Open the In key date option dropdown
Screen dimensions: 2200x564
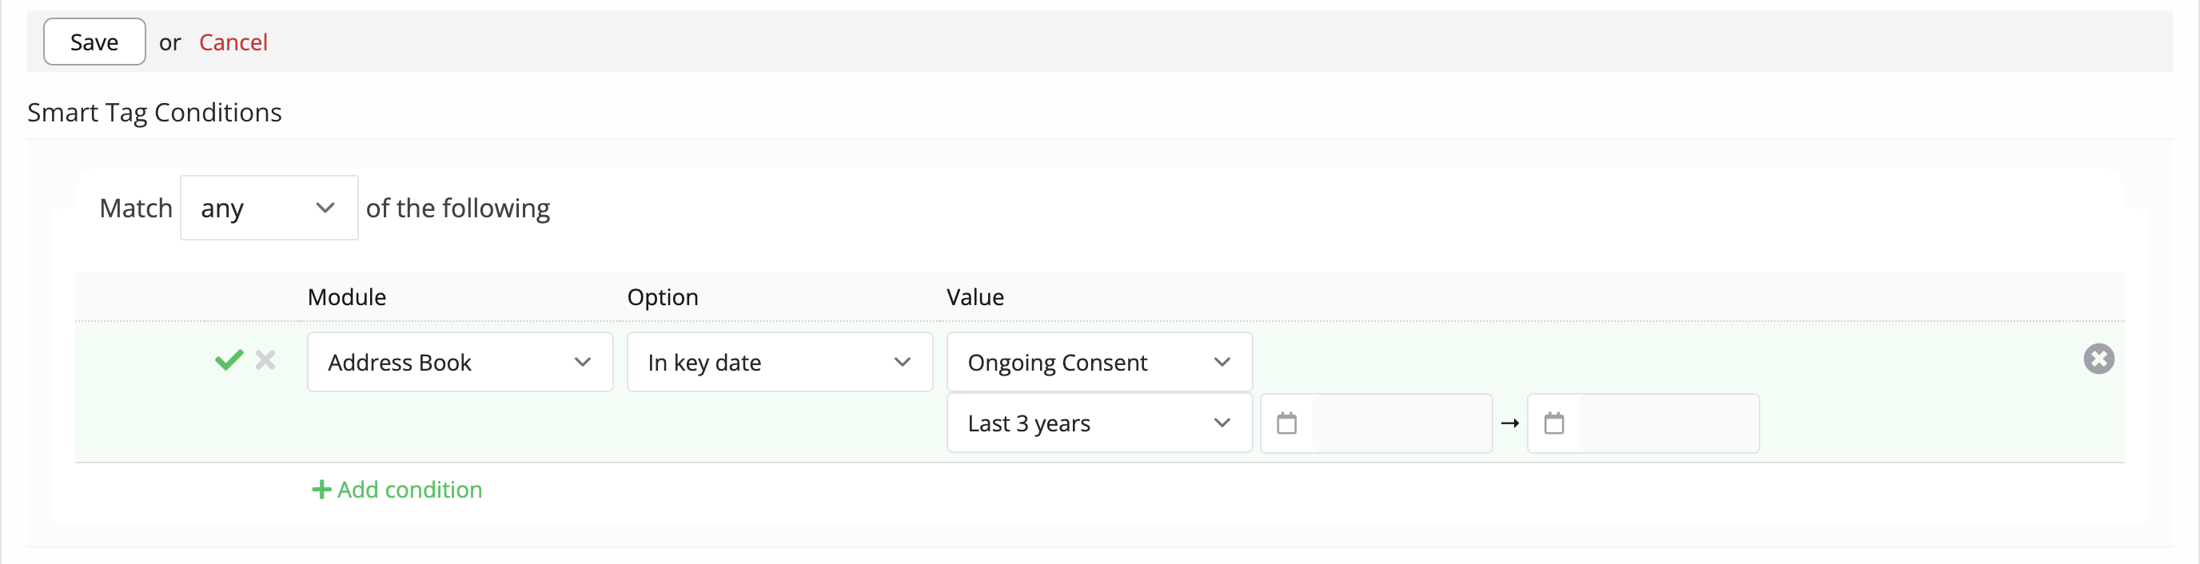779,363
